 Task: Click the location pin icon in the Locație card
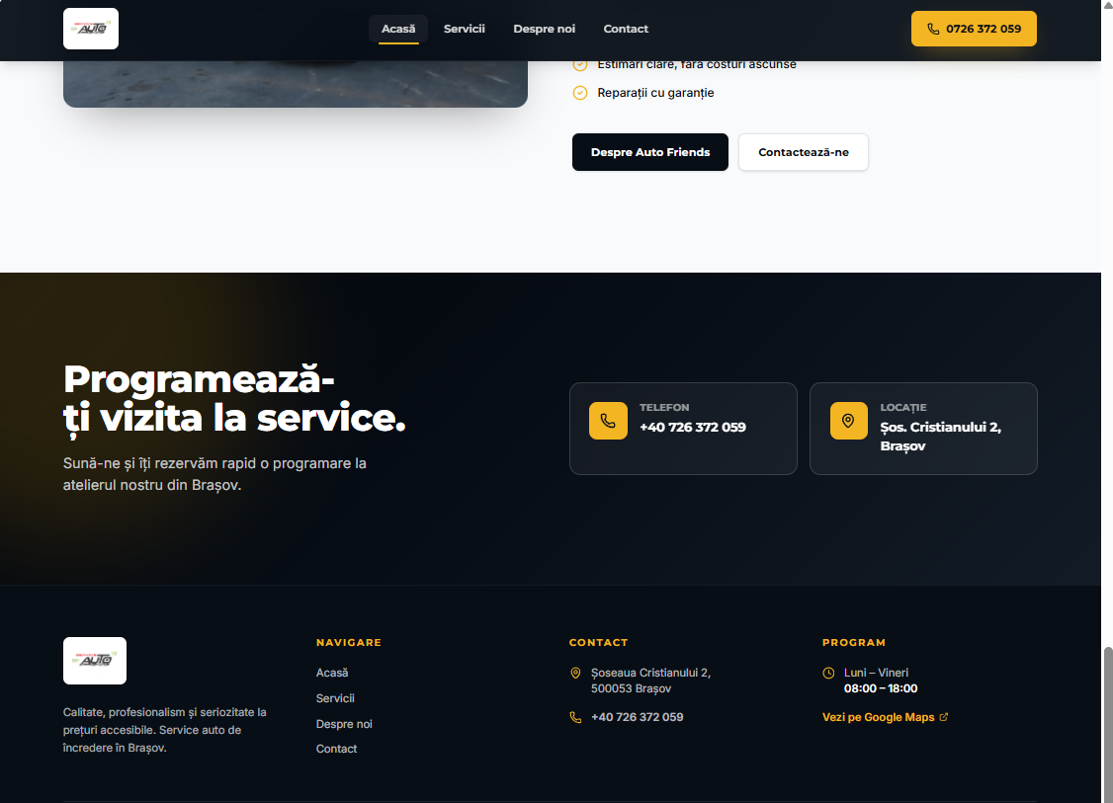point(848,421)
